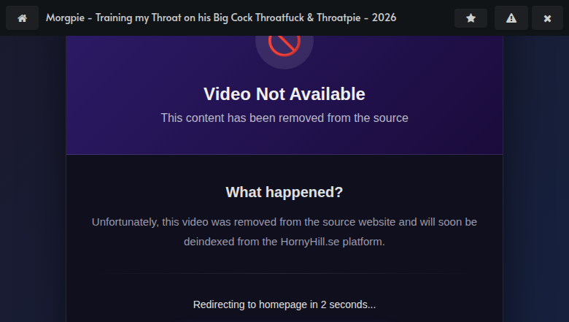Click the thin divider line above the redirect notice
This screenshot has width=569, height=322.
(x=284, y=273)
